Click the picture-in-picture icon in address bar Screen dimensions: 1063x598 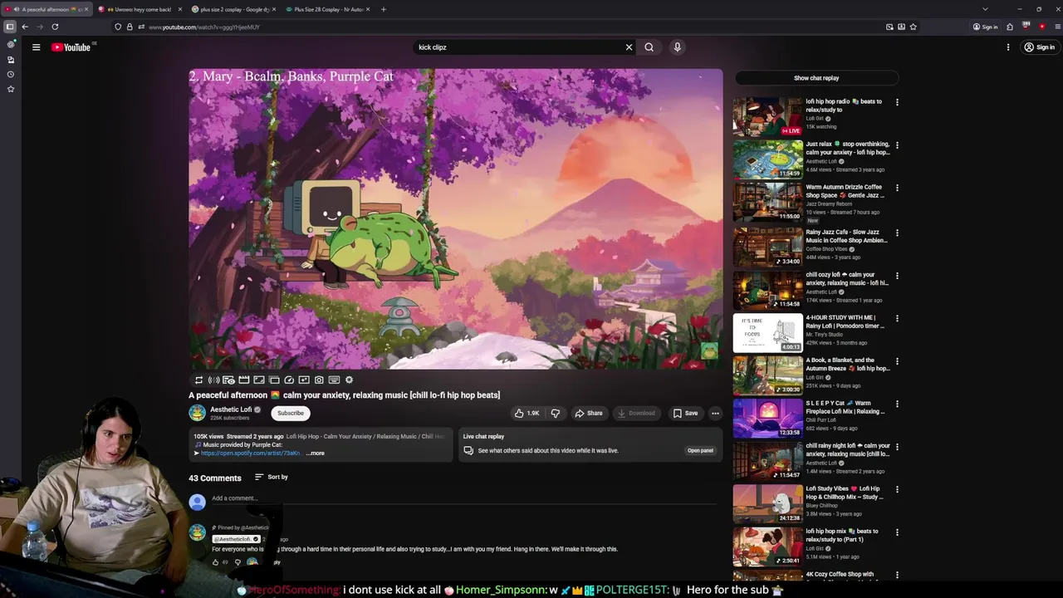pos(889,27)
